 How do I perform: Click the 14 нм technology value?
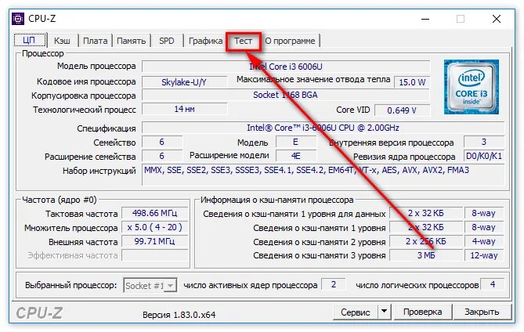[x=184, y=109]
